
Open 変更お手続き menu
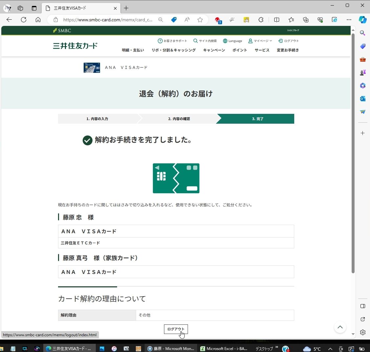[x=288, y=50]
